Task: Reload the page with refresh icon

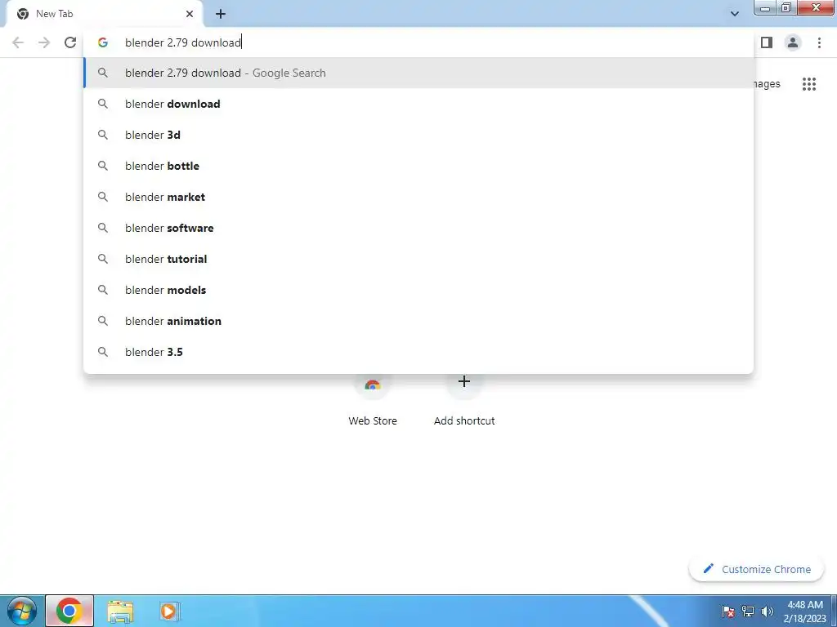Action: point(70,42)
